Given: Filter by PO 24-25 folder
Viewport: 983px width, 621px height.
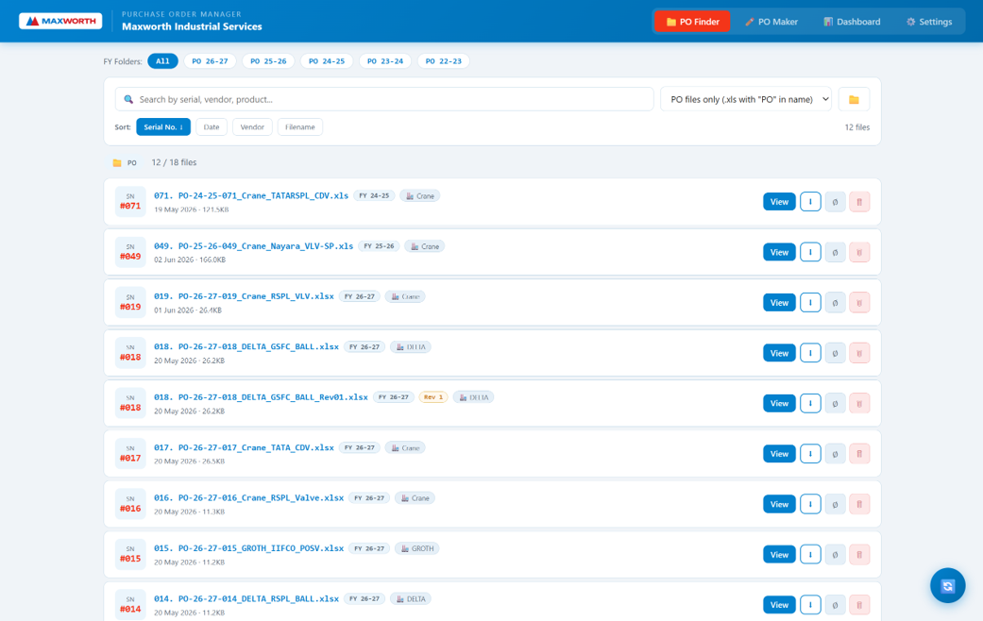Looking at the screenshot, I should [x=327, y=60].
